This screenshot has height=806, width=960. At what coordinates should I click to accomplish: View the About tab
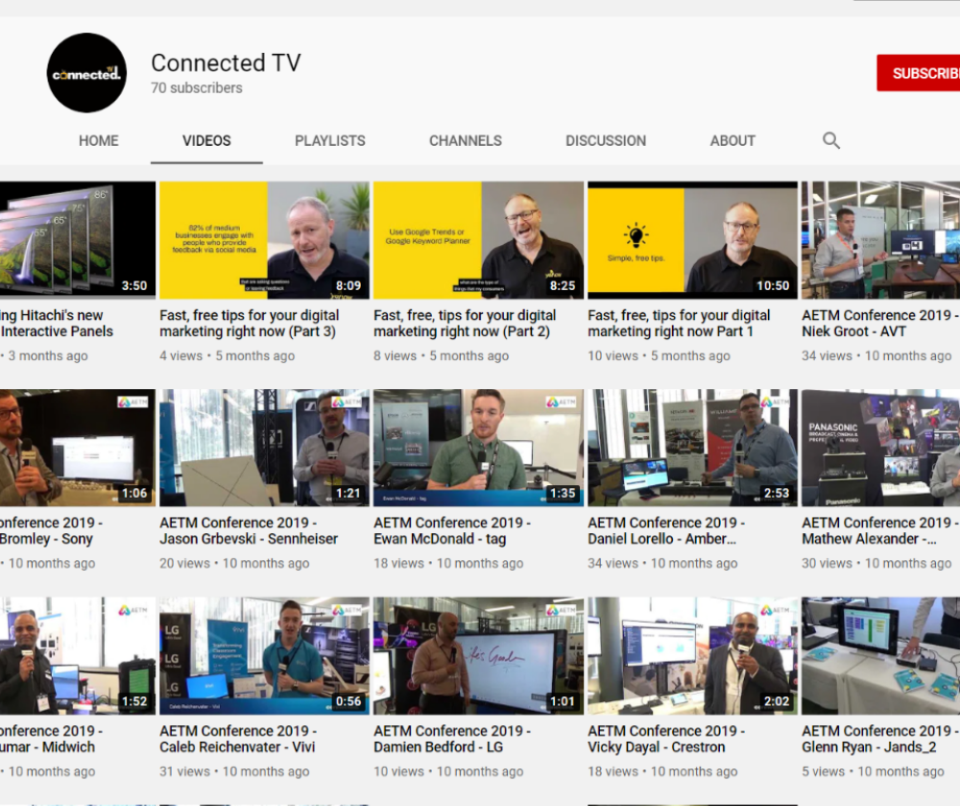pos(732,141)
